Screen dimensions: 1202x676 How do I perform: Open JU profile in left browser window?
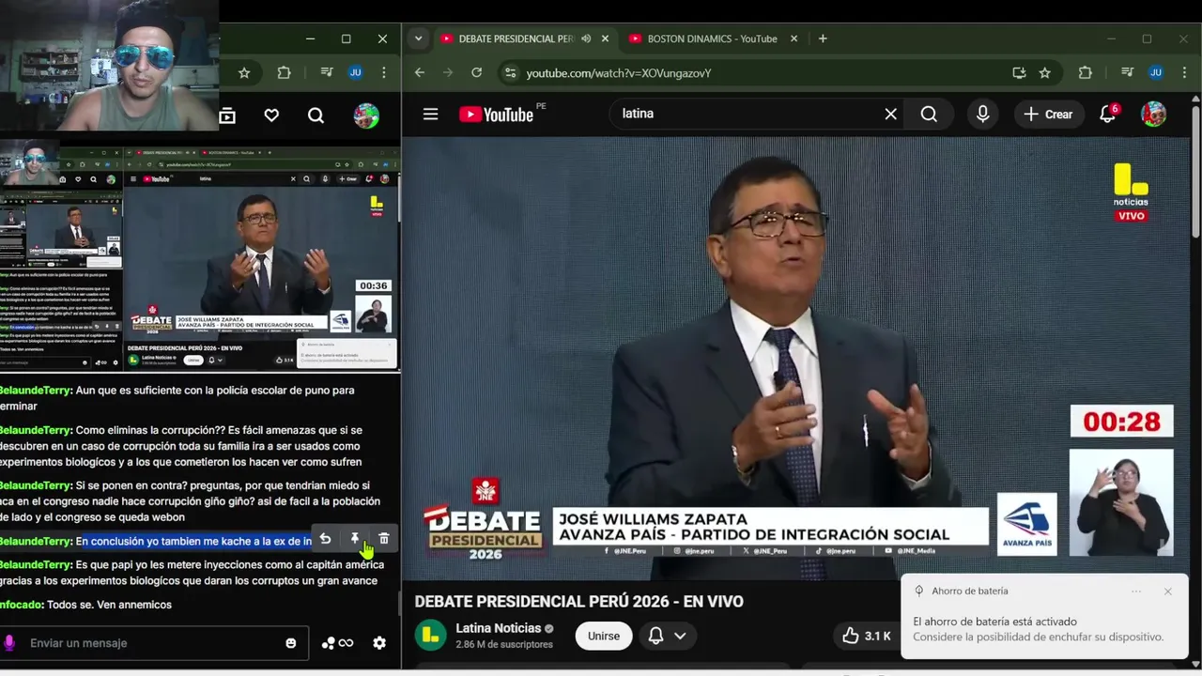tap(355, 72)
